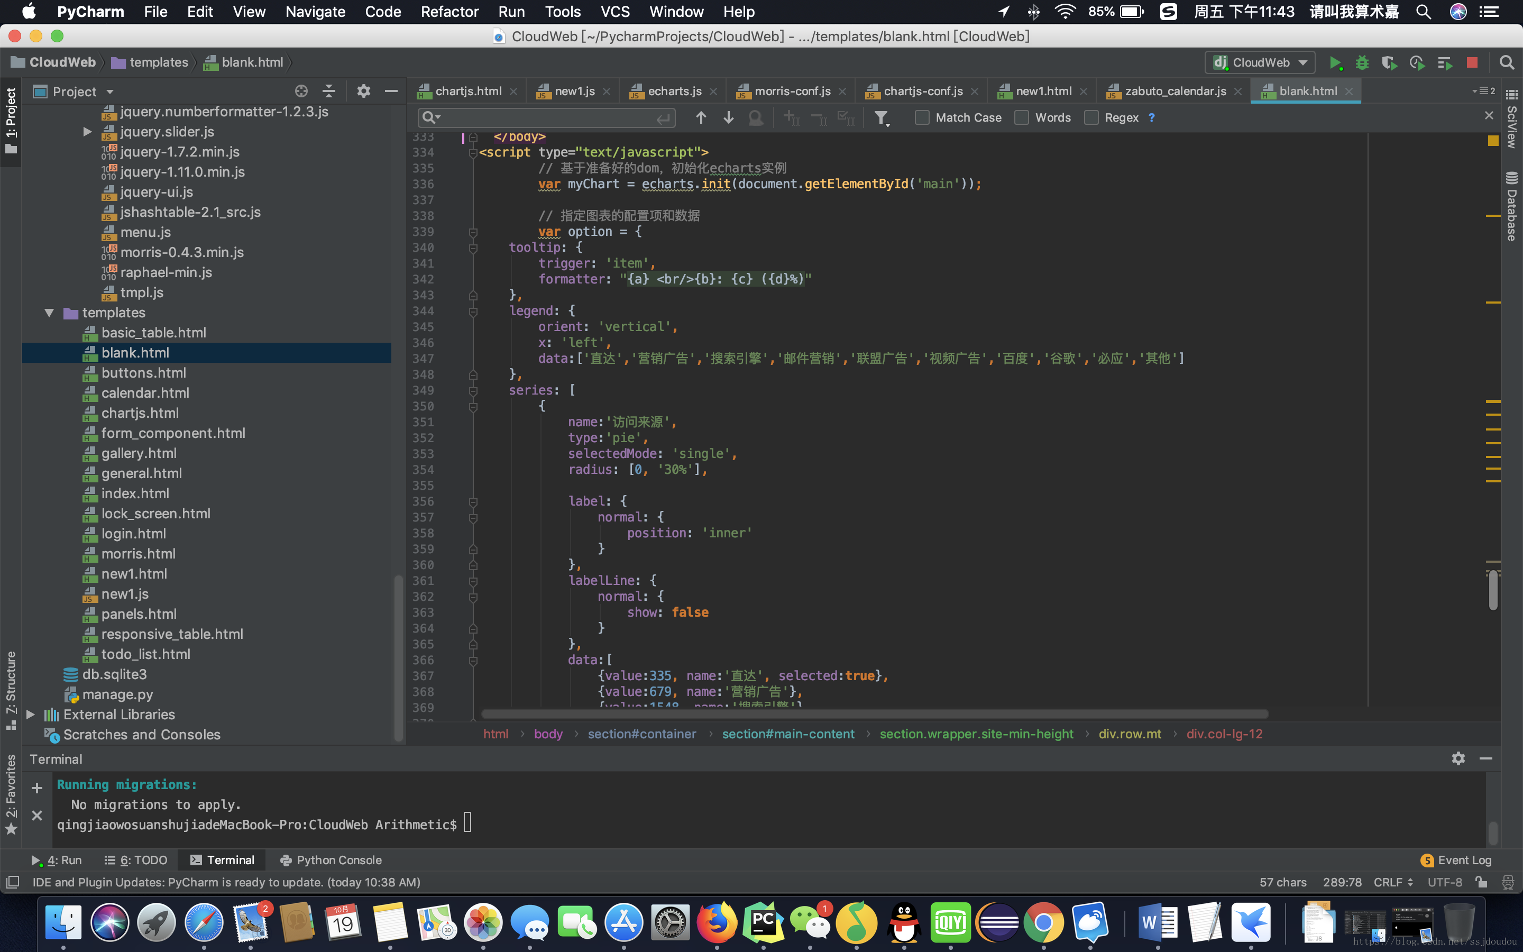Switch to the chartjs.html tab

[x=468, y=91]
